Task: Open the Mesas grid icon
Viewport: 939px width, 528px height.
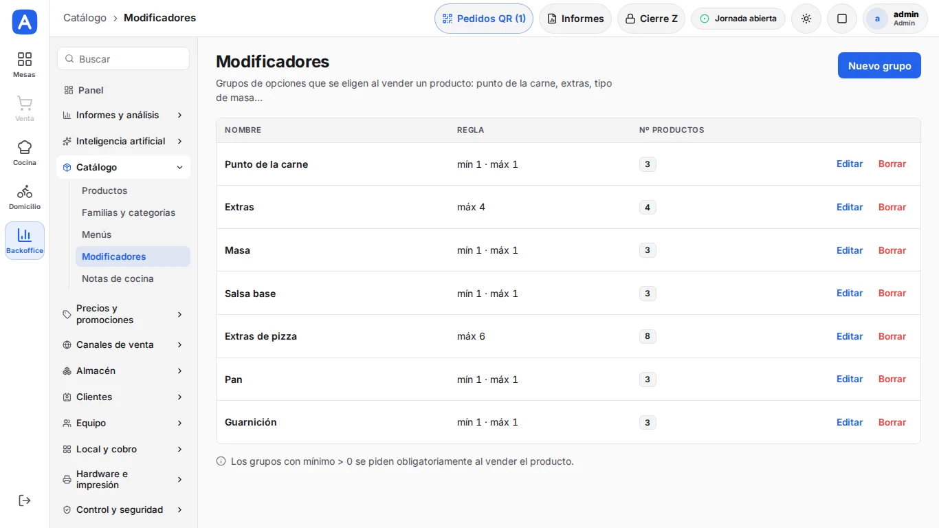Action: coord(25,59)
